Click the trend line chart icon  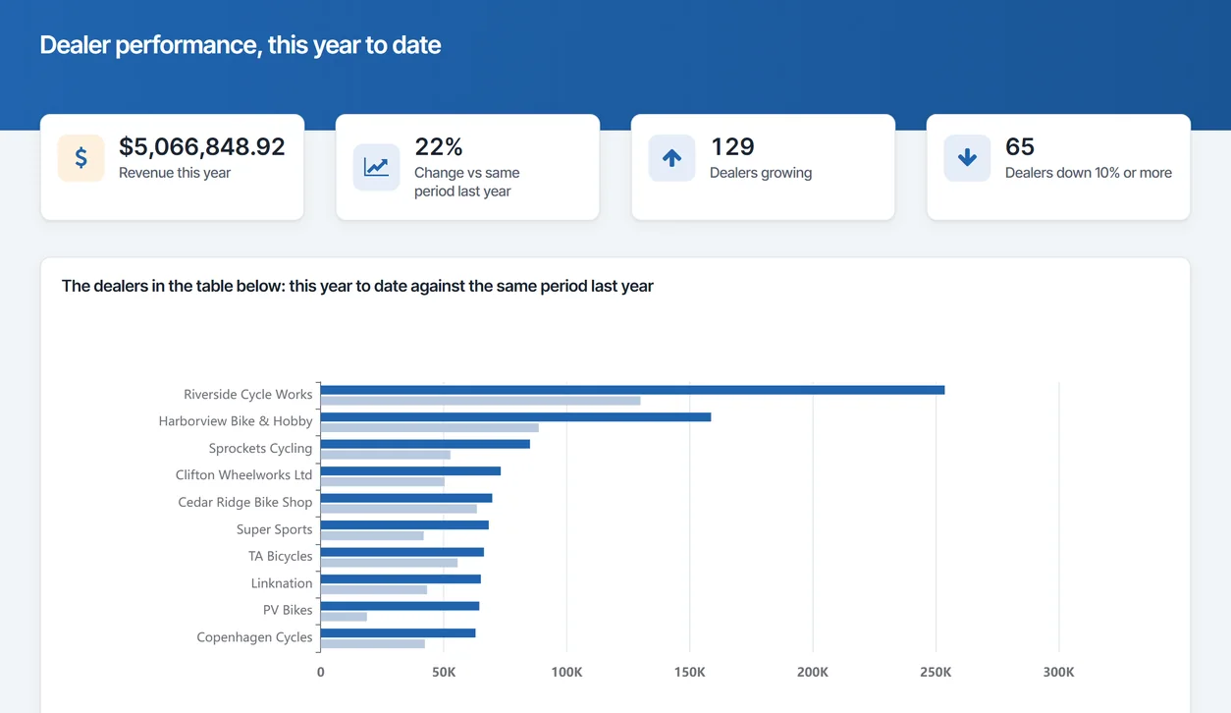(377, 167)
